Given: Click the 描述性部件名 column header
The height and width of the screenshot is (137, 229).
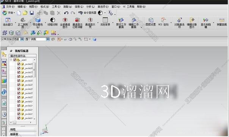Looking at the screenshot, I should click(x=22, y=56).
